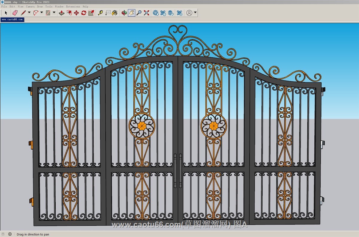Image resolution: width=359 pixels, height=237 pixels.
Task: Open the Extensions menu
Action: pos(73,6)
